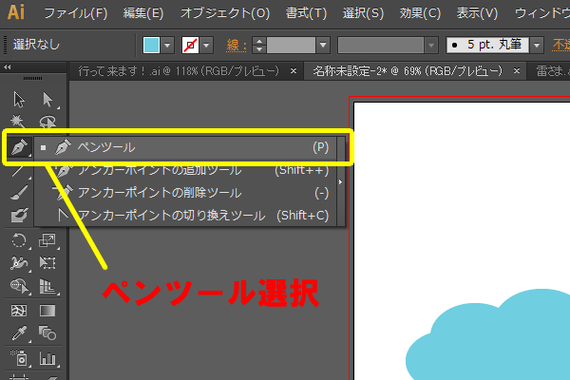This screenshot has width=570, height=380.
Task: Tear off the pen tool flyout panel
Action: (341, 181)
